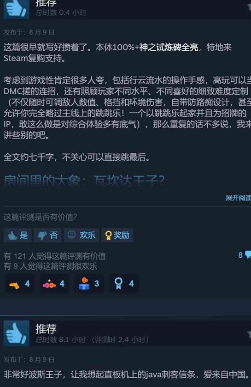The image size is (251, 387).
Task: Click the pointing-hand award icon with count 4
Action: point(19,284)
